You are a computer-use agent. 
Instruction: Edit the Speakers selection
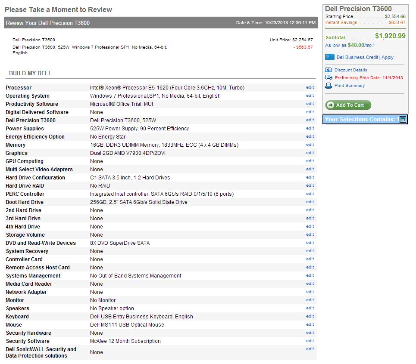pos(310,308)
